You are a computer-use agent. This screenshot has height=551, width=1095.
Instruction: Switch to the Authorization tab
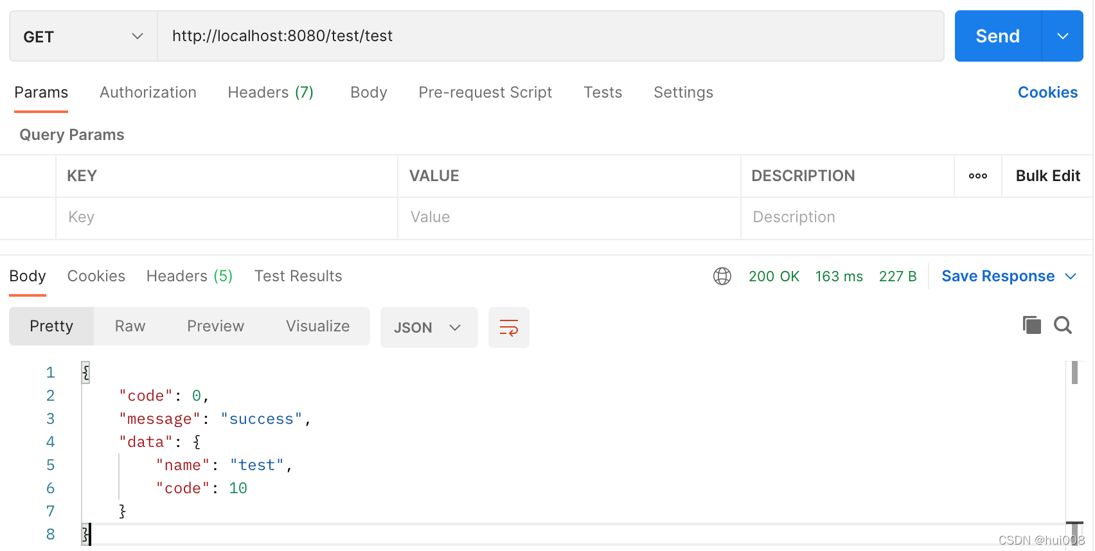(148, 92)
